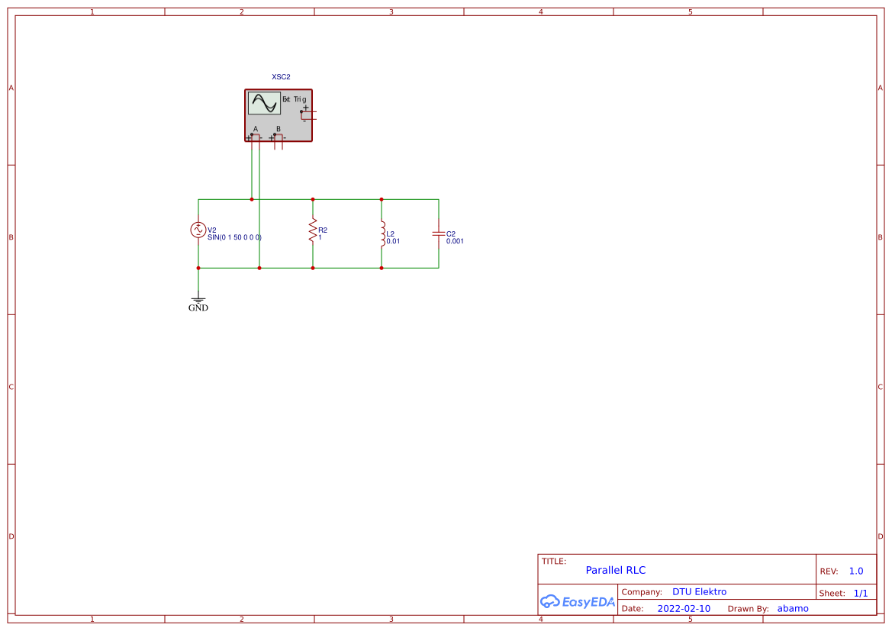Select the V2 sinusoidal voltage source symbol
The image size is (892, 631).
198,229
